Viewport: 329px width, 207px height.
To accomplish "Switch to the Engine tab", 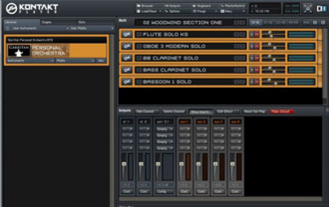I will tap(58, 22).
